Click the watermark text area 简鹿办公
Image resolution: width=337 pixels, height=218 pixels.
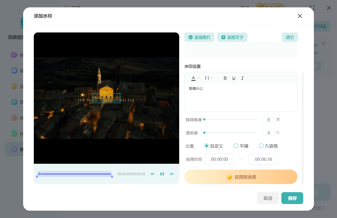(x=241, y=97)
